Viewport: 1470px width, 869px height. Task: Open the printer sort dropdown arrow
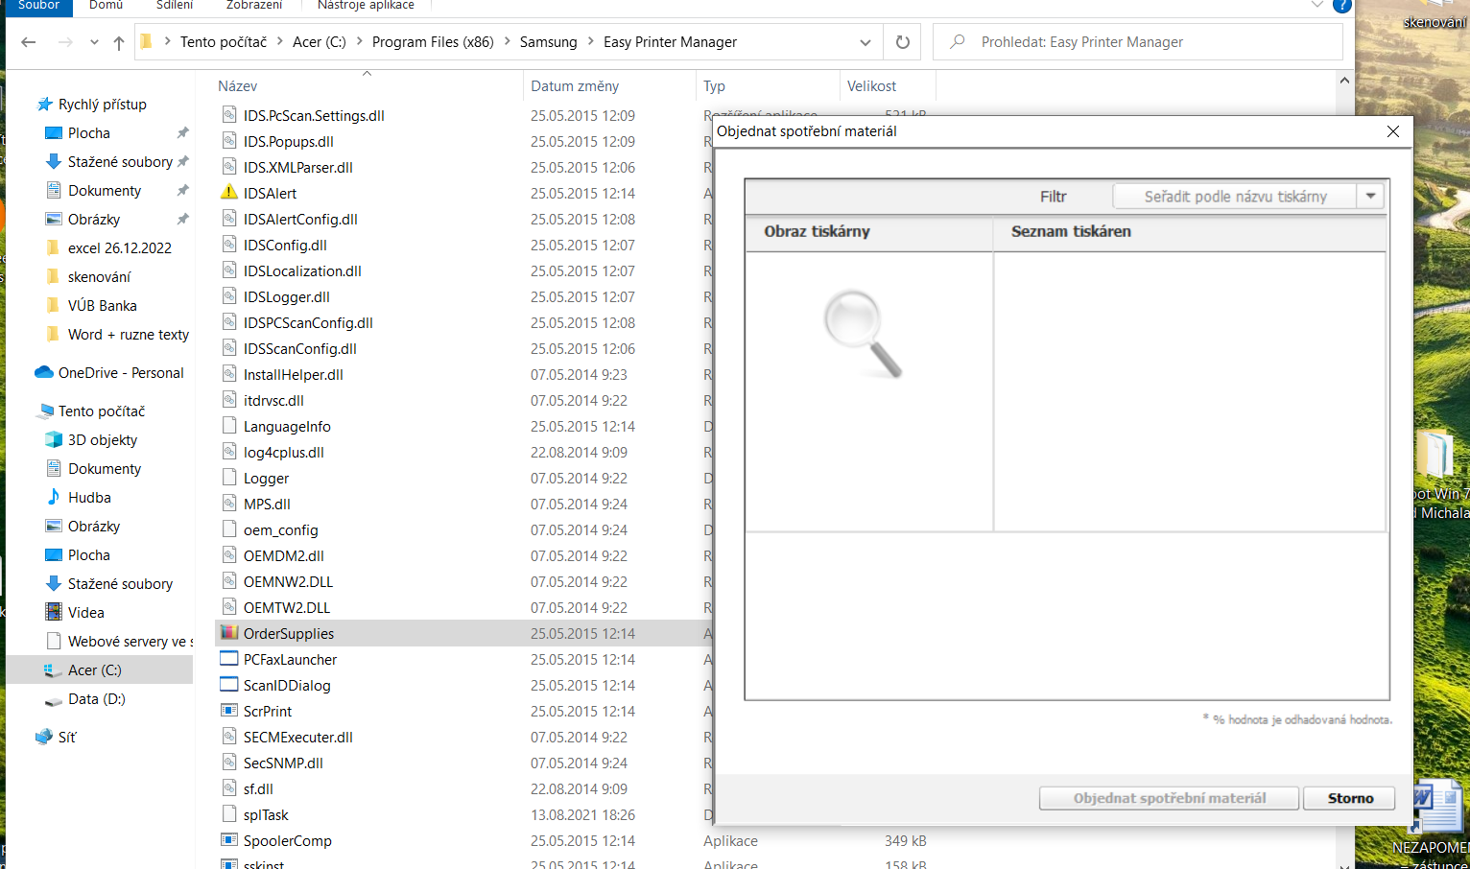coord(1371,196)
